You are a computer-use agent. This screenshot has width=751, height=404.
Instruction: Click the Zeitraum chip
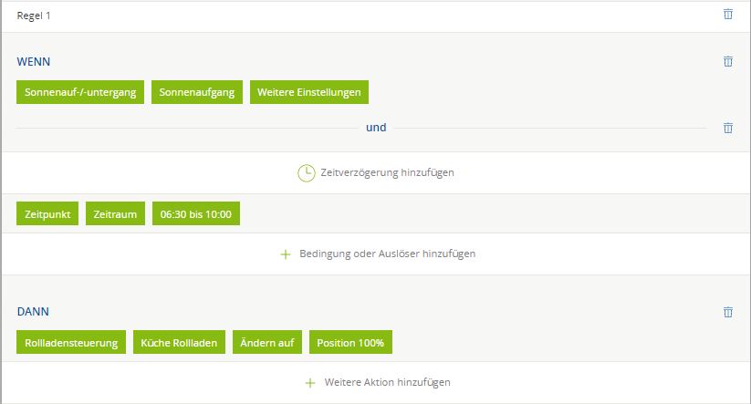115,214
